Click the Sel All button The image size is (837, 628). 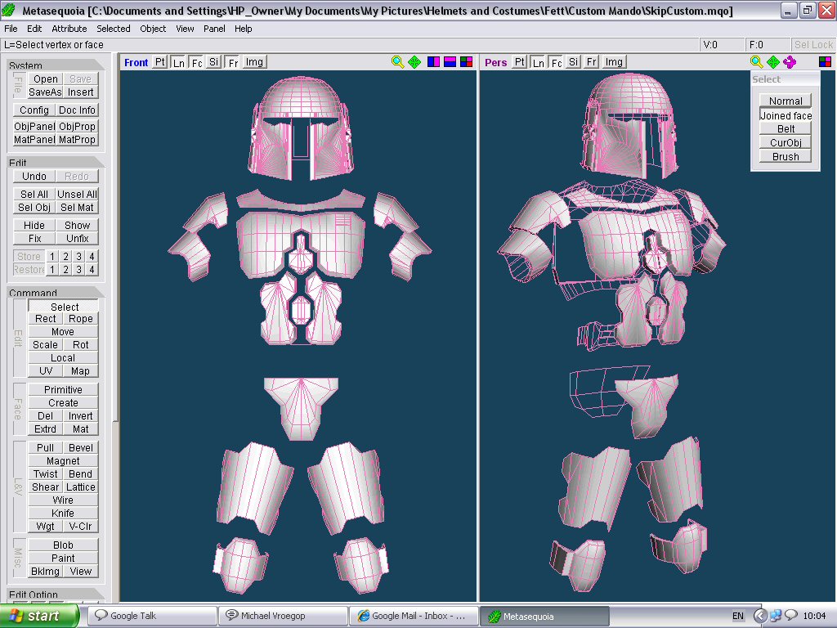click(x=34, y=195)
